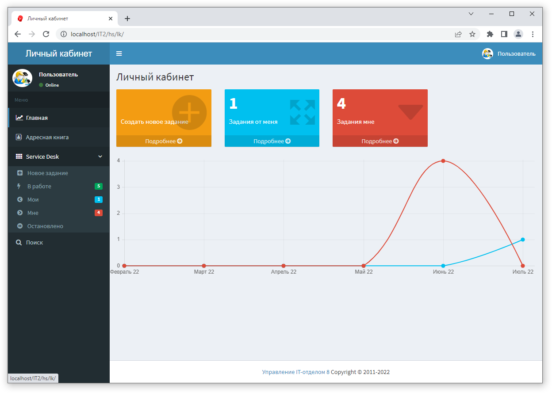The image size is (552, 393).
Task: Click user avatar in top right header
Action: pyautogui.click(x=487, y=54)
